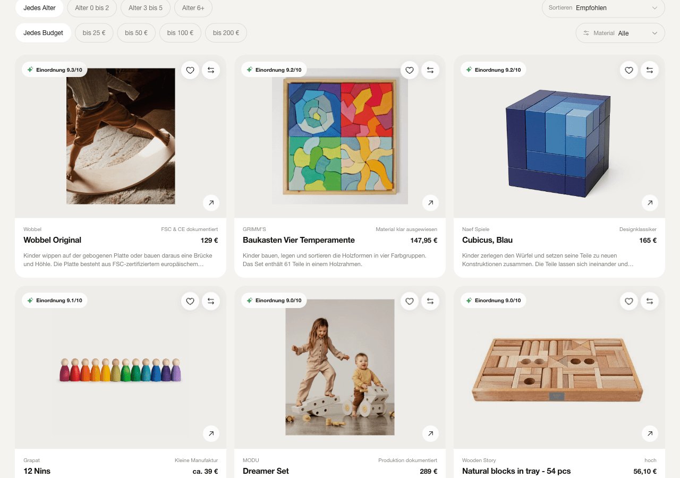This screenshot has height=478, width=680.
Task: Click the Dreamer Set children photo
Action: click(340, 367)
